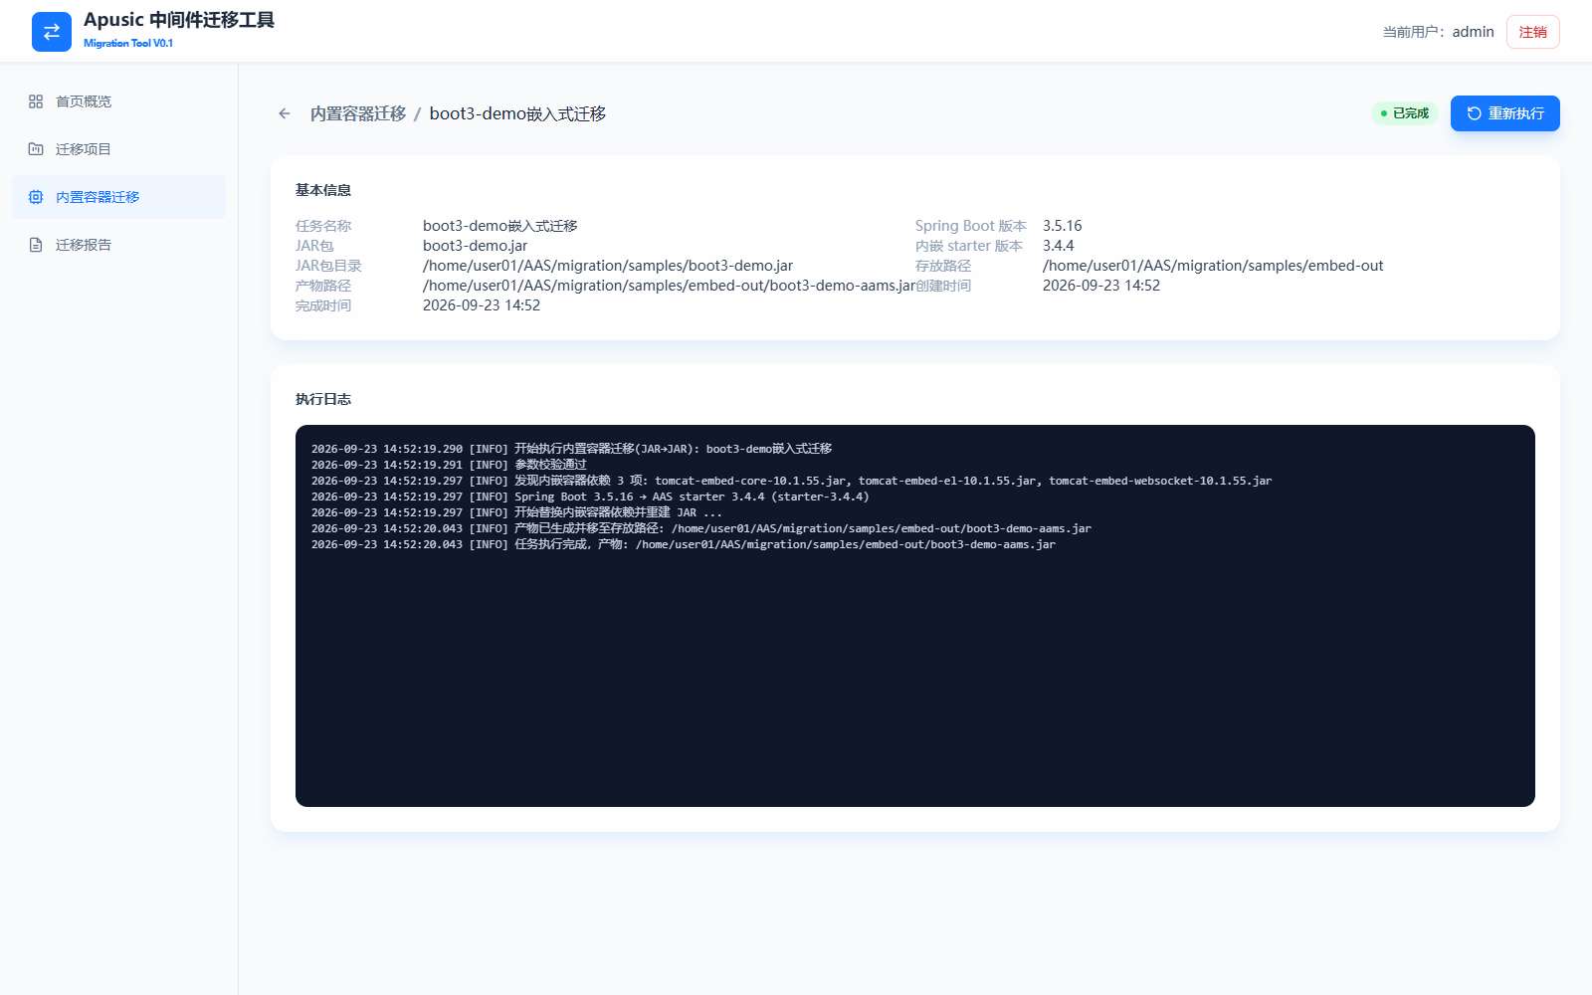The height and width of the screenshot is (995, 1592).
Task: Open 首页概览 in the sidebar
Action: [119, 101]
